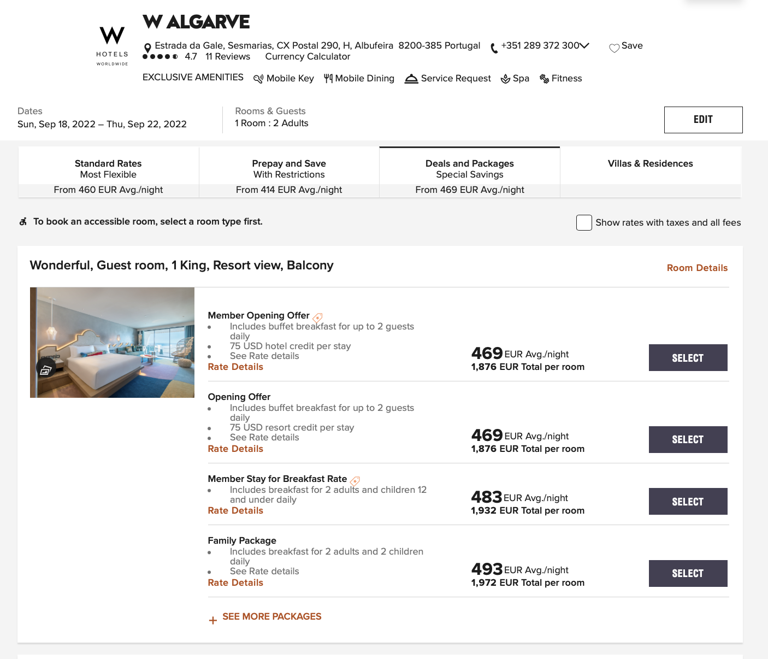Screen dimensions: 768x659
Task: Click the 75 USD hotel credit per stay text
Action: 290,346
